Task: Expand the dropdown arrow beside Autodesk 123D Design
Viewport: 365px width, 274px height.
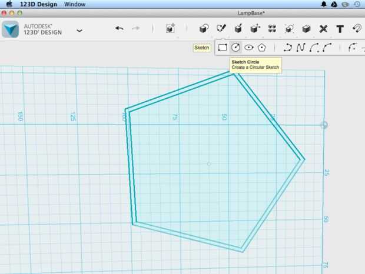Action: coord(79,31)
